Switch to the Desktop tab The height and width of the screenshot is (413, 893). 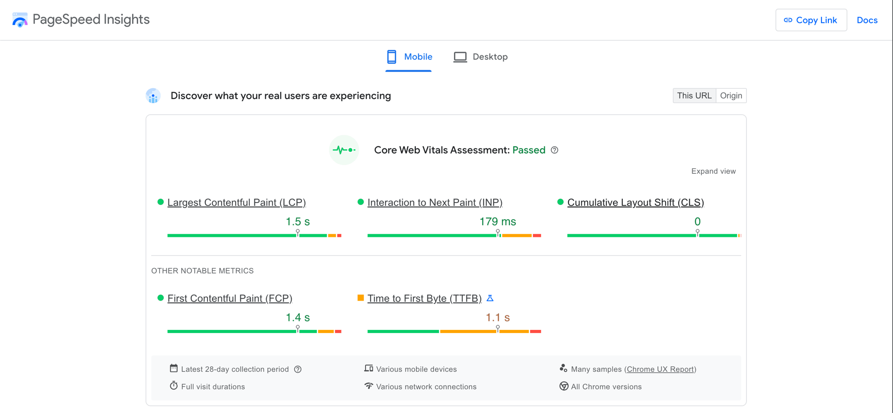pyautogui.click(x=480, y=57)
